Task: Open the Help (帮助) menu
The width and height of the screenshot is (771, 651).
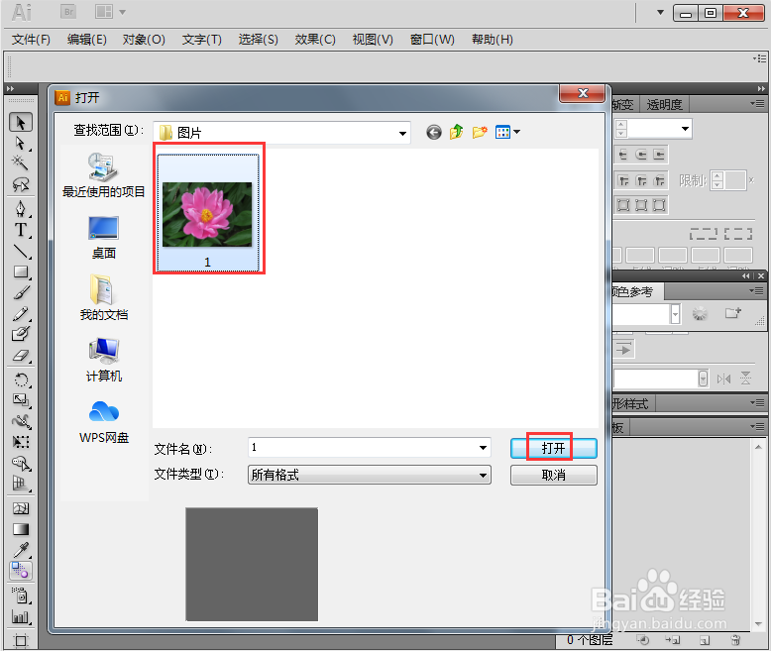Action: pos(493,40)
